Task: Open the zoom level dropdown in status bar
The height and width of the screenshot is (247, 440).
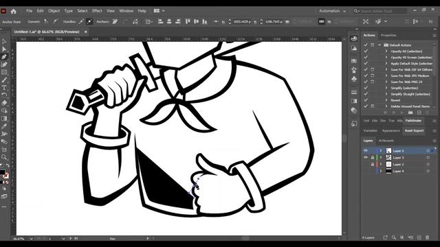Action: (31, 239)
